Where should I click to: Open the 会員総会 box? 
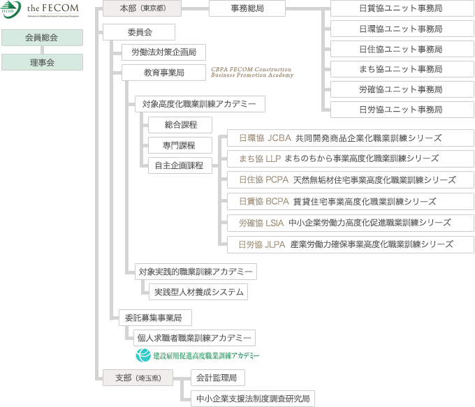pyautogui.click(x=42, y=38)
